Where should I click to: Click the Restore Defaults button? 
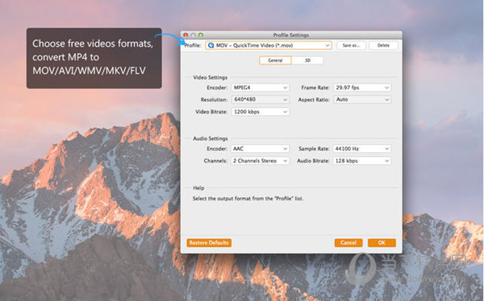(209, 243)
